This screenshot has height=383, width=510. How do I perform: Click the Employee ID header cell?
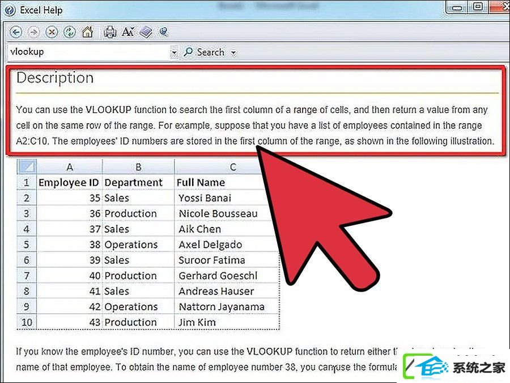pyautogui.click(x=69, y=183)
